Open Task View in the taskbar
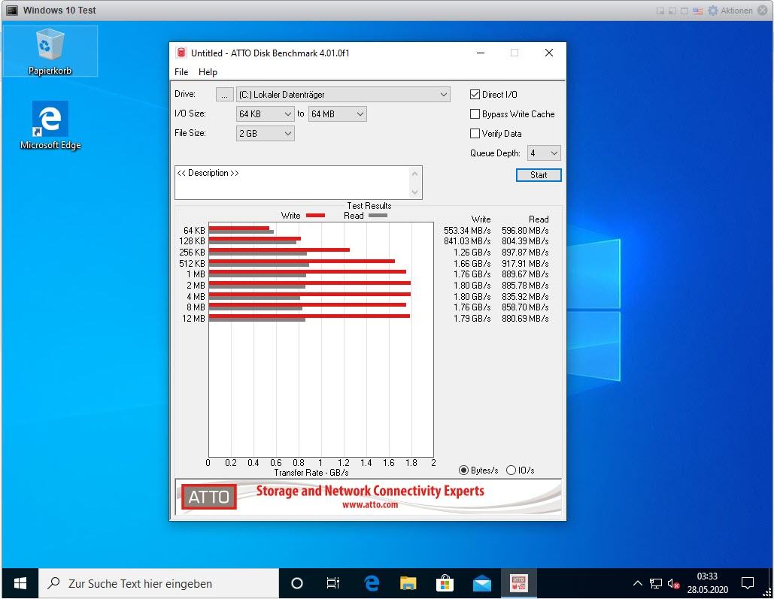This screenshot has width=774, height=599. (x=333, y=584)
